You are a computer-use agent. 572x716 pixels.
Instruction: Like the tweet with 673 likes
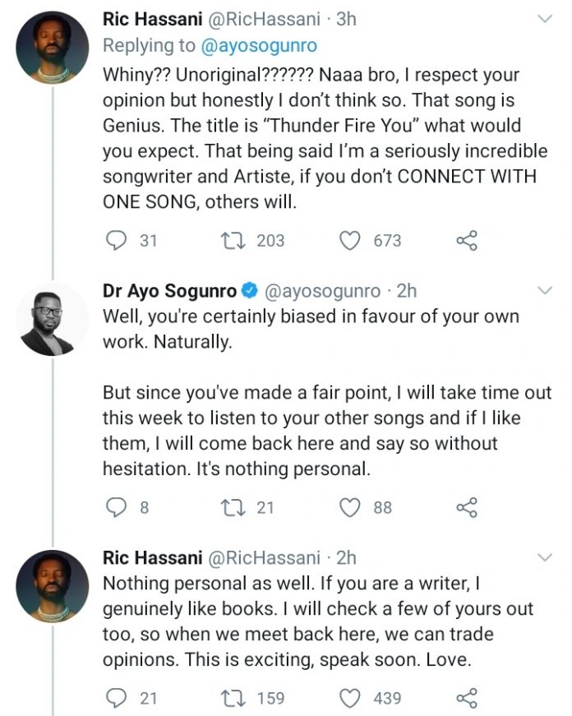(x=351, y=240)
